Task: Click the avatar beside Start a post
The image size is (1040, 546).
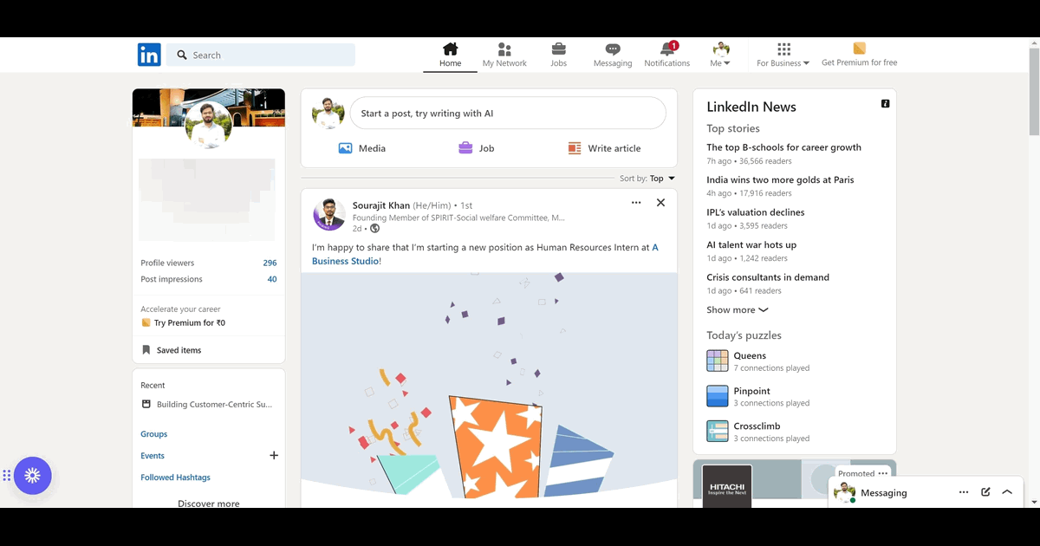Action: (328, 114)
